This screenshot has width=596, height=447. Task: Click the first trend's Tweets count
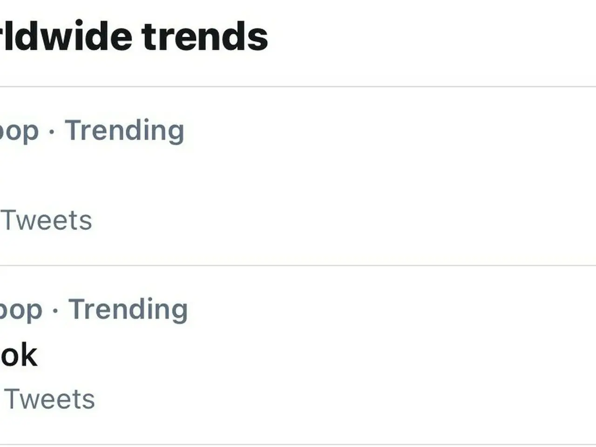(46, 220)
